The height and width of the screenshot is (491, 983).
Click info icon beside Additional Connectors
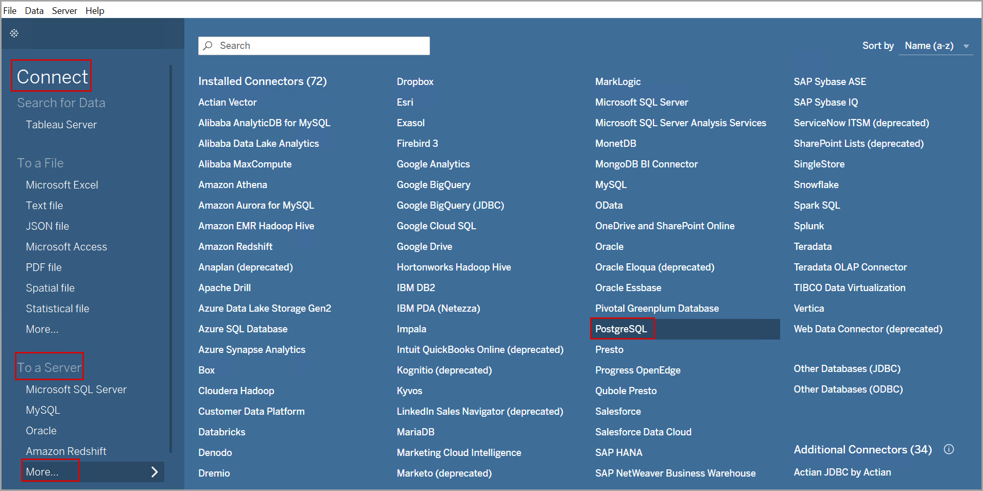coord(948,449)
